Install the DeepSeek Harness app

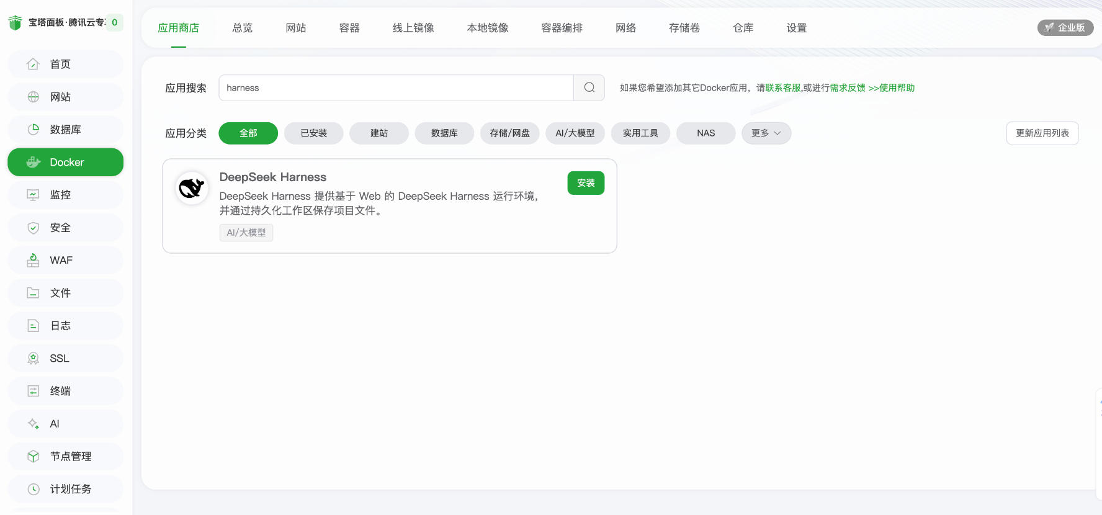[x=586, y=183]
